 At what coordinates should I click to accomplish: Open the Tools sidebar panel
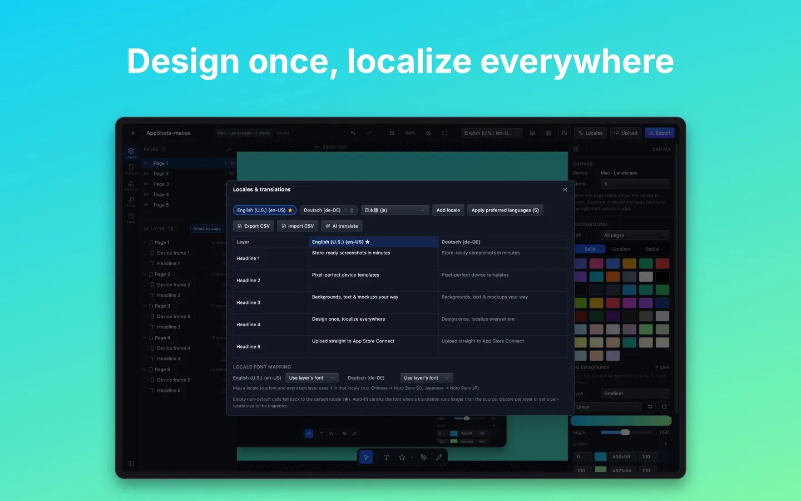click(x=131, y=202)
